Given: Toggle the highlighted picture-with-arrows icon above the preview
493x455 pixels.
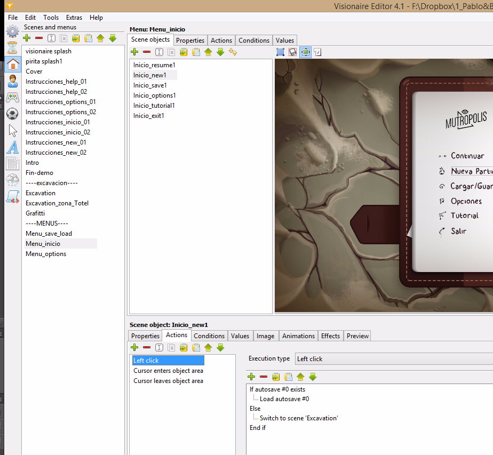Looking at the screenshot, I should (x=305, y=52).
